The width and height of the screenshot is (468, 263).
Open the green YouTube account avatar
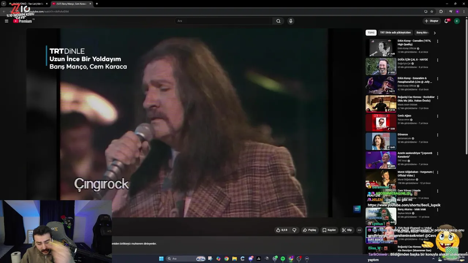[457, 21]
